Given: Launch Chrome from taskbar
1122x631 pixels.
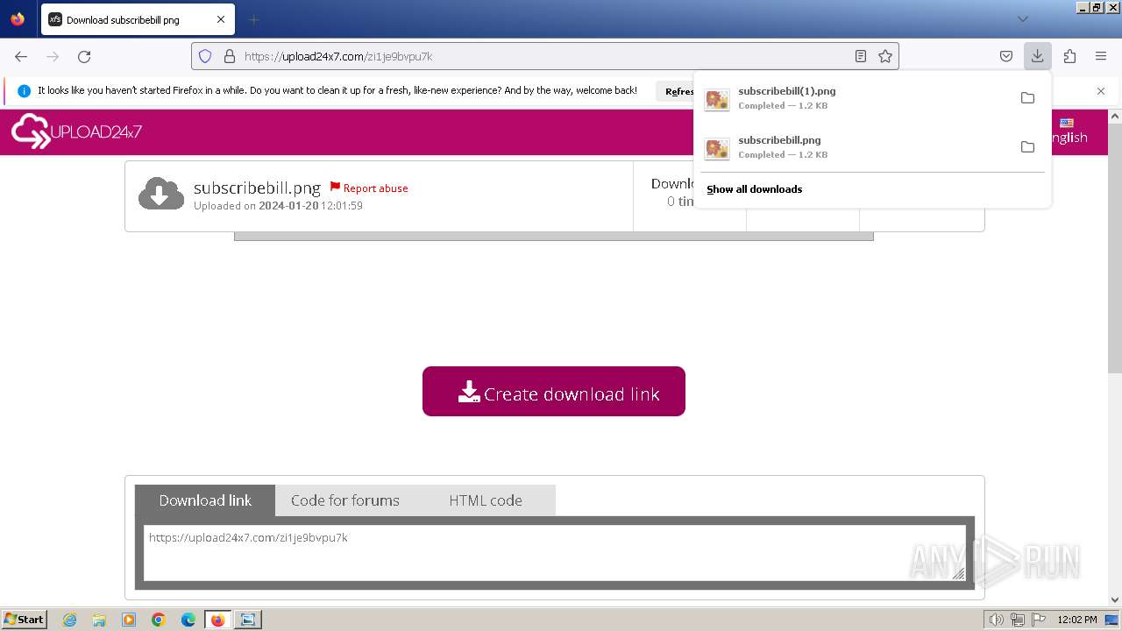Looking at the screenshot, I should [x=159, y=620].
